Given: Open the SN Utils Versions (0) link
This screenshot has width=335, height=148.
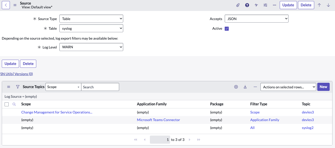Looking at the screenshot, I should 16,74.
